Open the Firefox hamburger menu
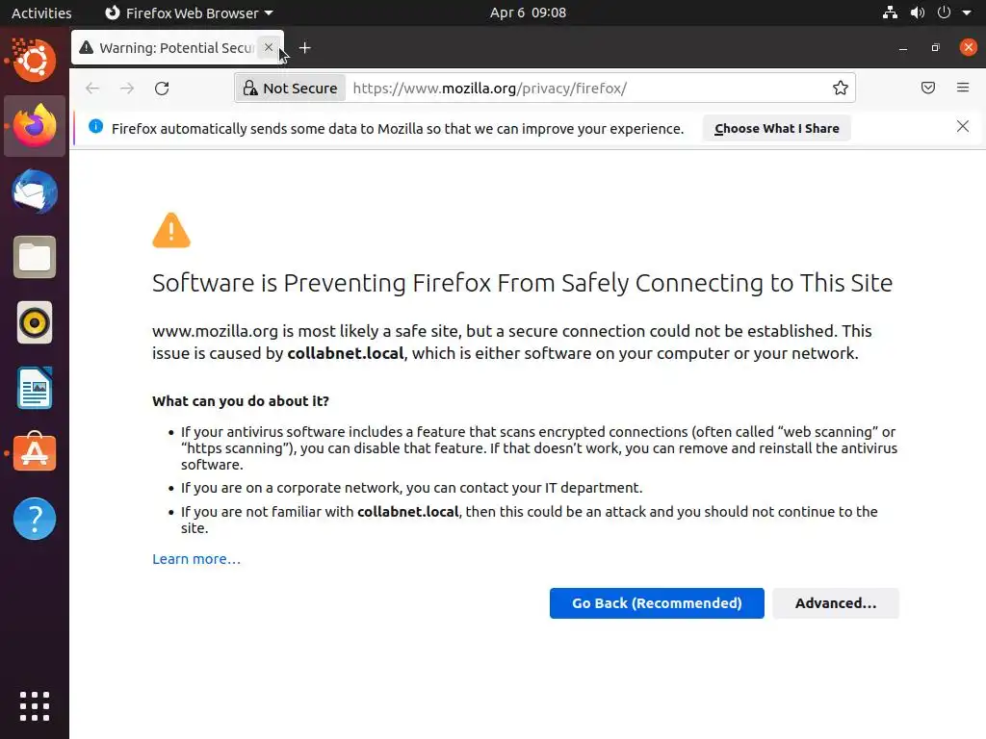986x739 pixels. coord(963,89)
